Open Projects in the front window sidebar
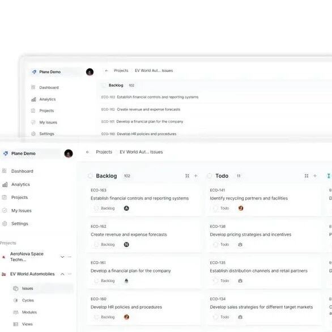This screenshot has width=332, height=332. (19, 197)
